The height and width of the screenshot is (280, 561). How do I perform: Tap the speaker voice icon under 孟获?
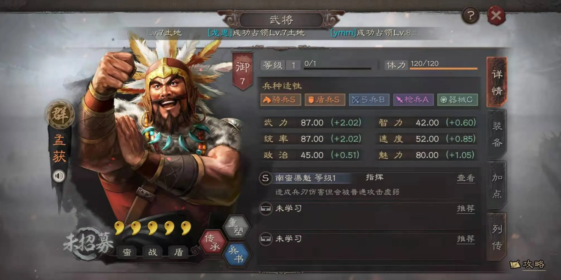click(59, 176)
